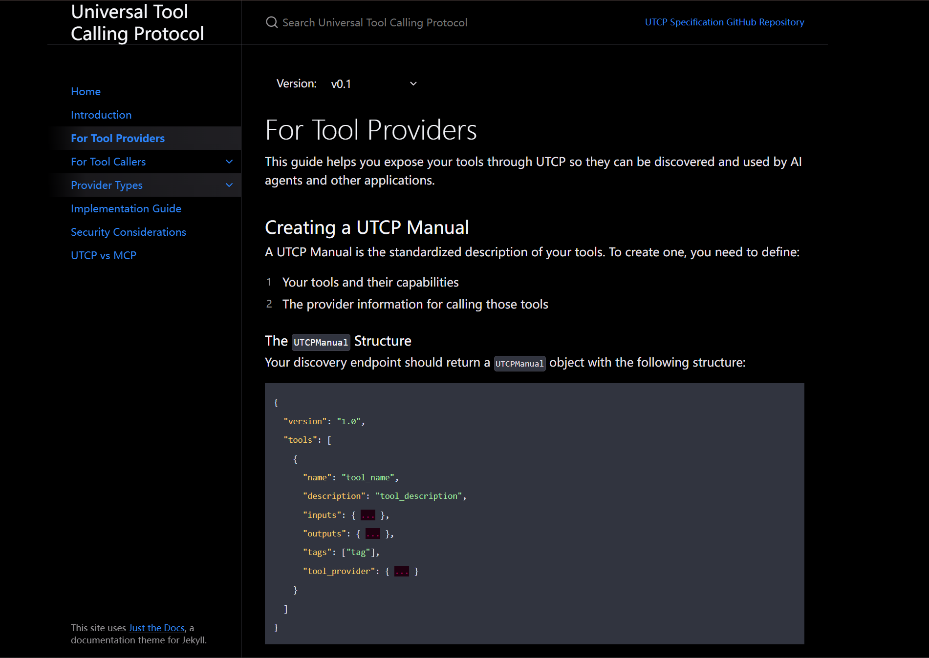Image resolution: width=929 pixels, height=658 pixels.
Task: Click the "description" code line
Action: 385,496
